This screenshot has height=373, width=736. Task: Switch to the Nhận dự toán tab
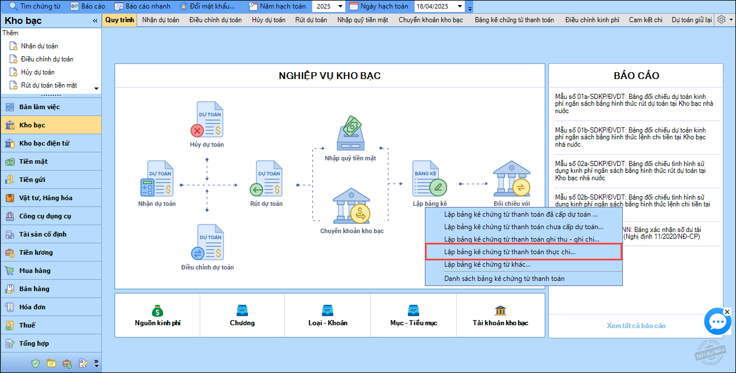pos(160,20)
